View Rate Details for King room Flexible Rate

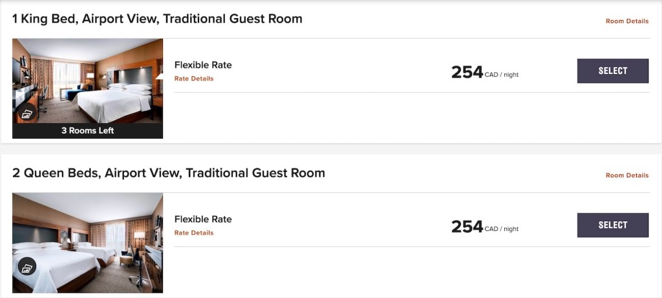[194, 79]
